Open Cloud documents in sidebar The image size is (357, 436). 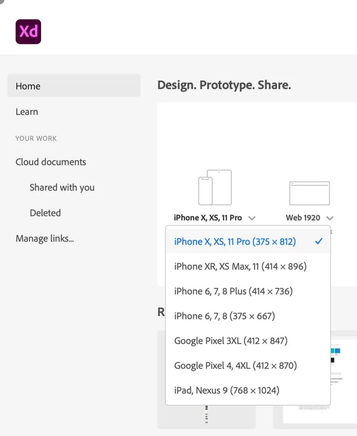click(51, 162)
